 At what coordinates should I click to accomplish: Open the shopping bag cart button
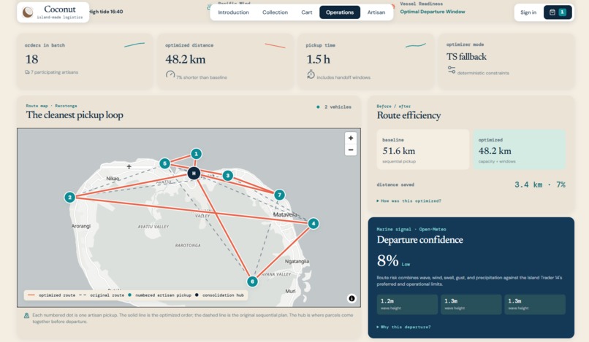[x=558, y=12]
